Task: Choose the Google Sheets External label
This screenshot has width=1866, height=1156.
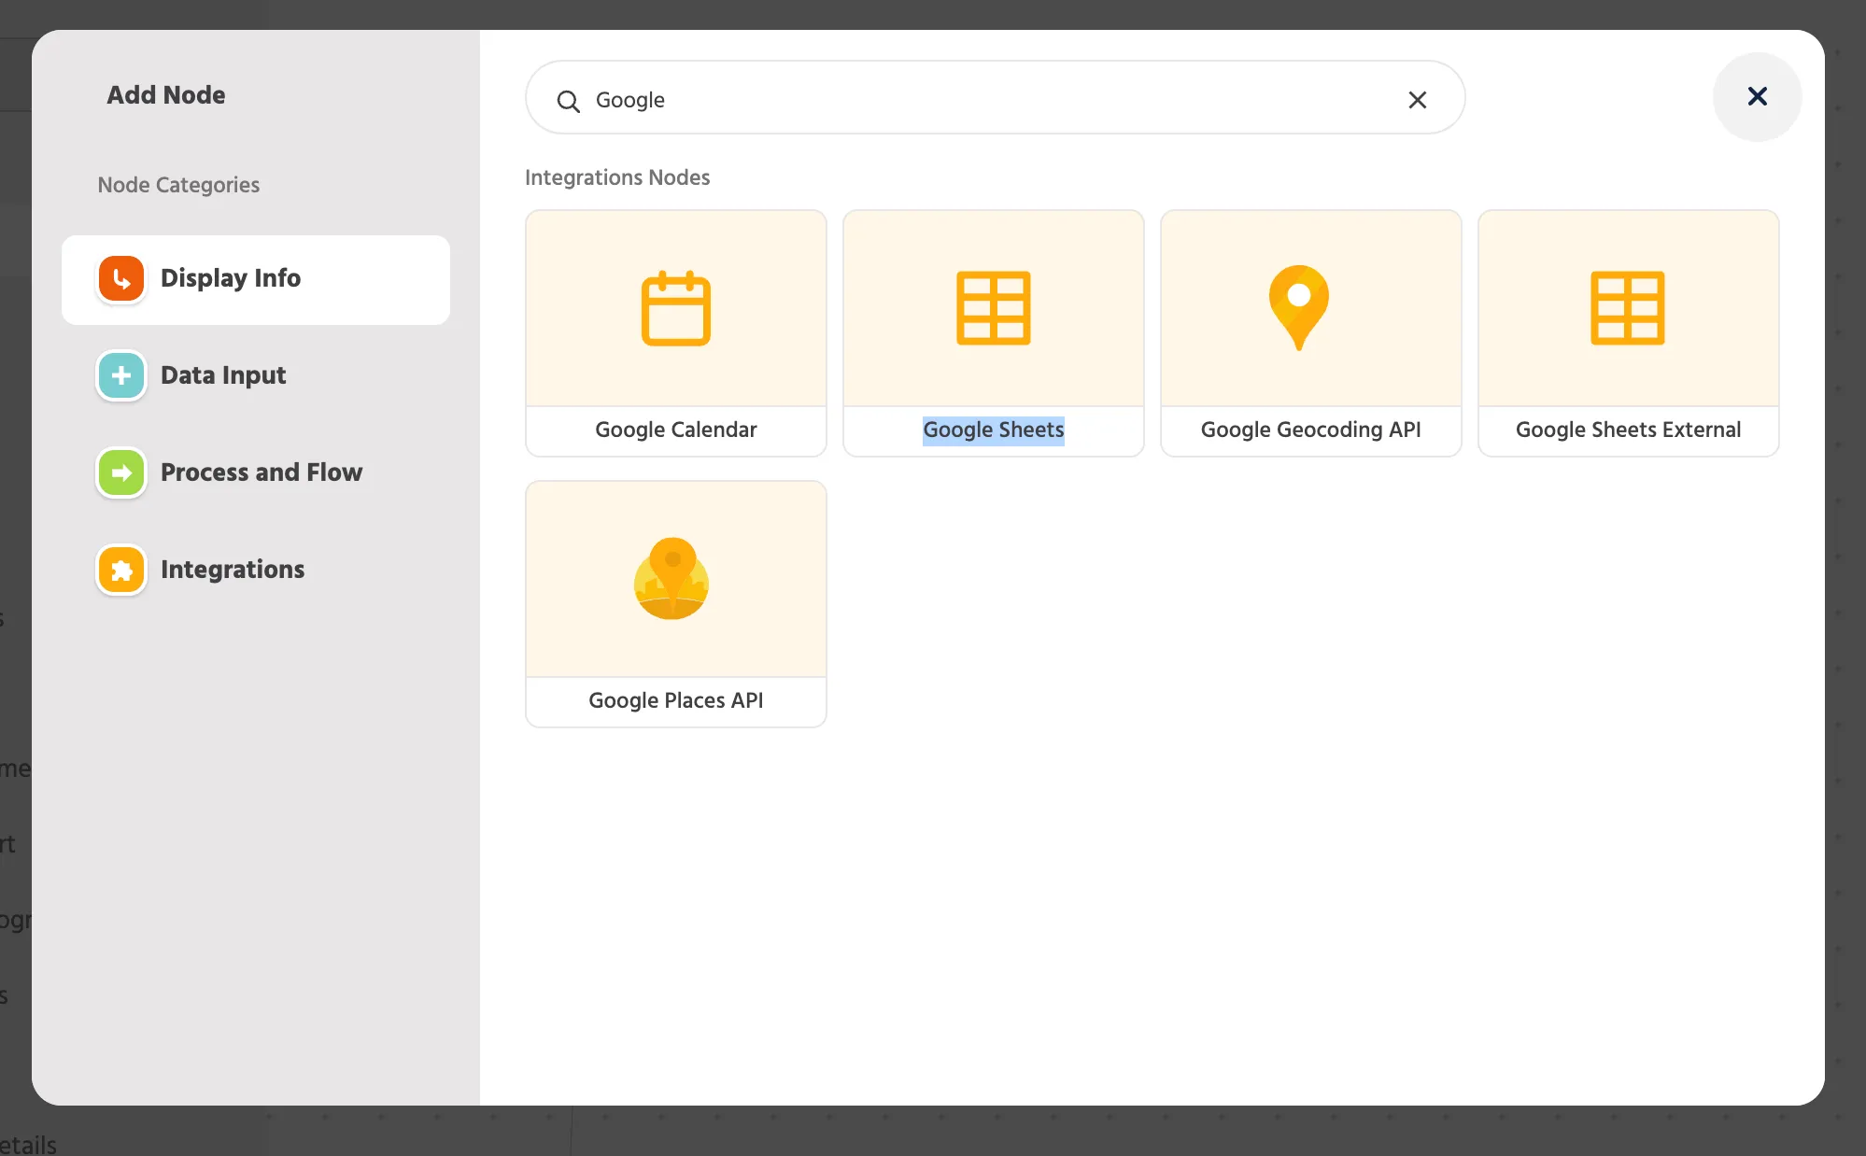Action: click(1628, 430)
